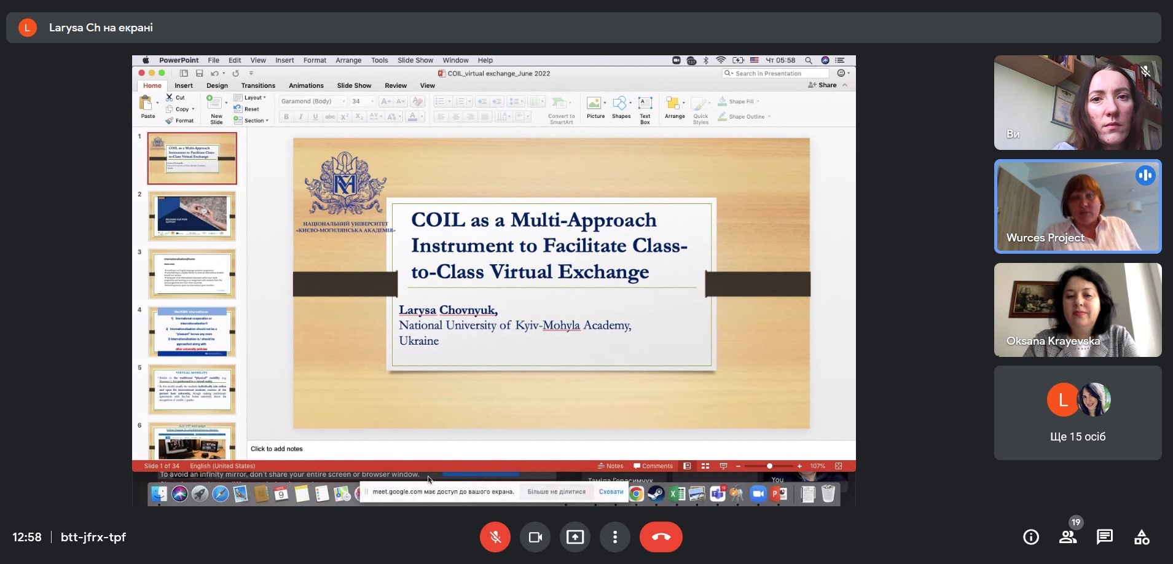The height and width of the screenshot is (564, 1173).
Task: Open more options three-dot menu
Action: point(614,537)
